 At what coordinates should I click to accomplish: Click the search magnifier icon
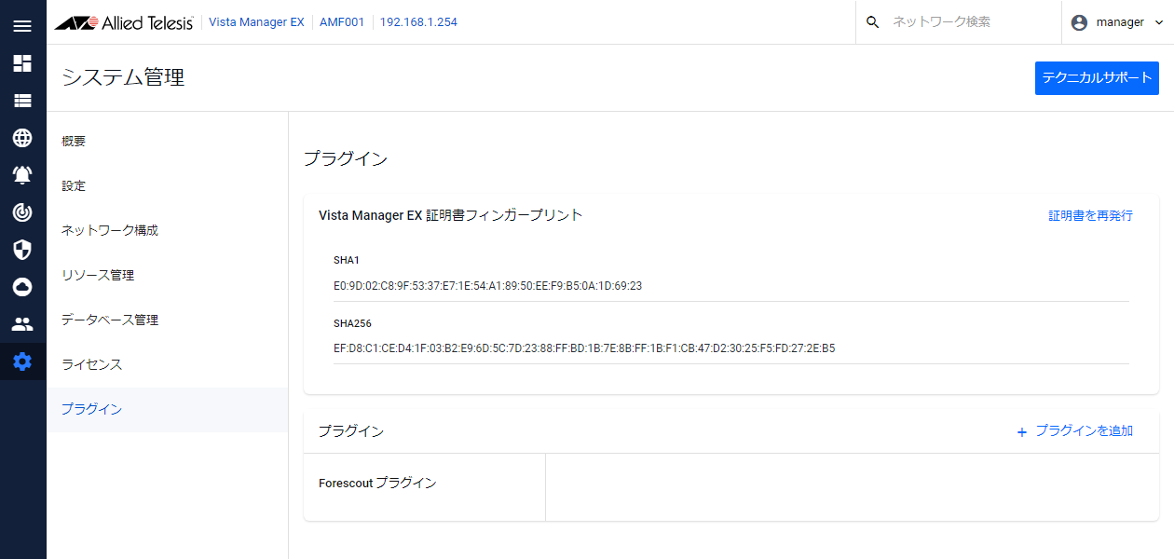pyautogui.click(x=872, y=22)
